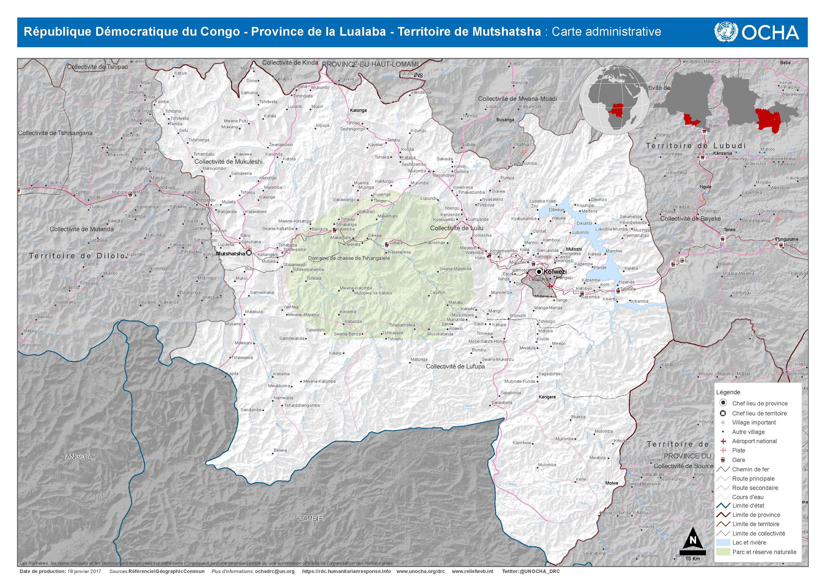The height and width of the screenshot is (584, 826).
Task: Click the OCHA logo in header
Action: click(x=757, y=32)
